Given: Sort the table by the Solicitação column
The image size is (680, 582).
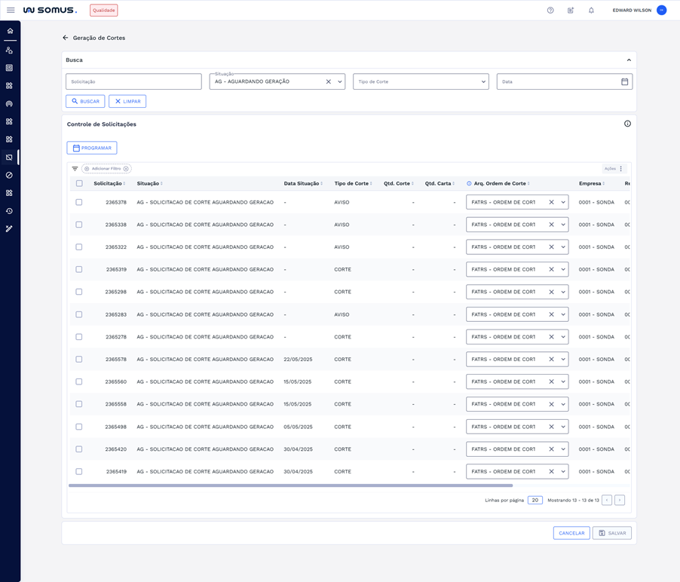Looking at the screenshot, I should tap(109, 183).
